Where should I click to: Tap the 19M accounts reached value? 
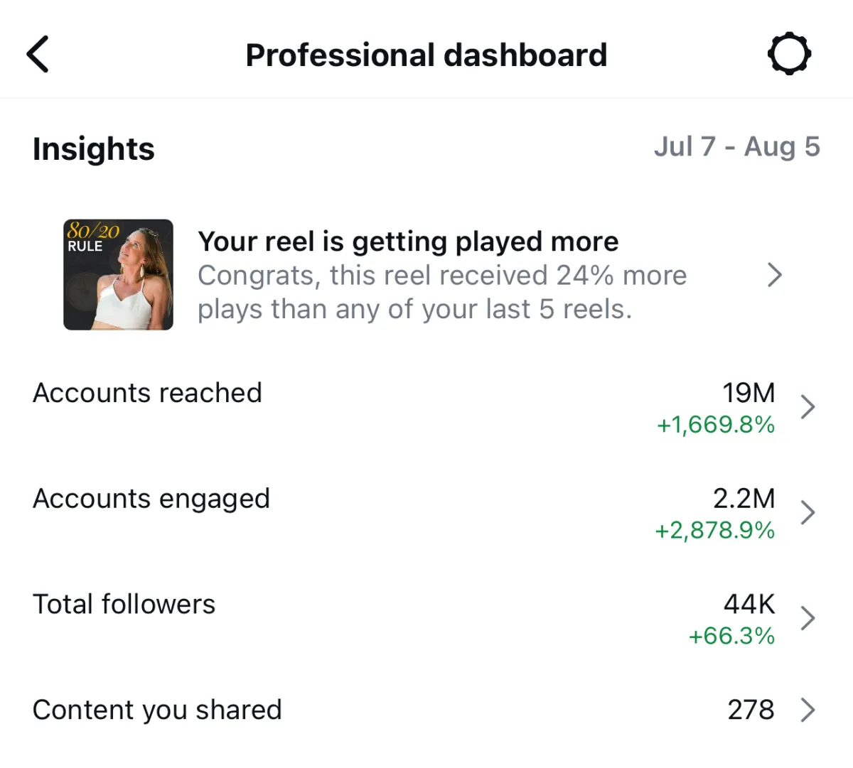point(749,393)
